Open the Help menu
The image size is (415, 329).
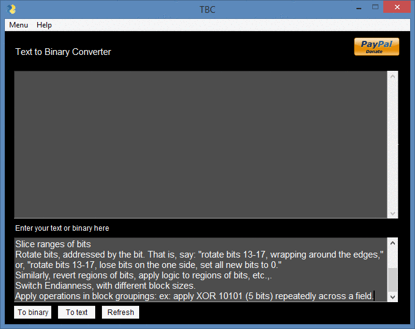coord(44,25)
